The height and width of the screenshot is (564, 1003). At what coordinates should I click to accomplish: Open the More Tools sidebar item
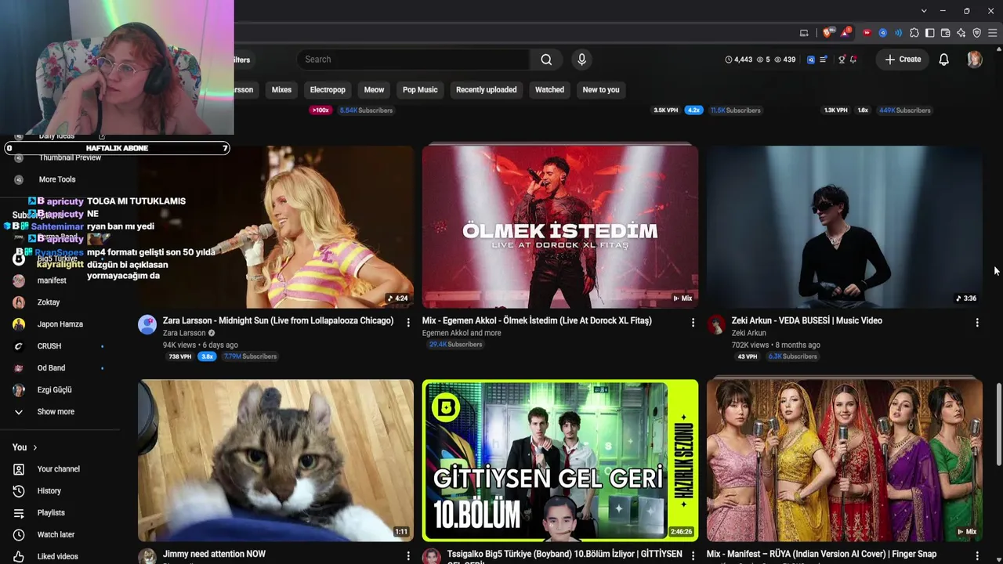point(56,179)
